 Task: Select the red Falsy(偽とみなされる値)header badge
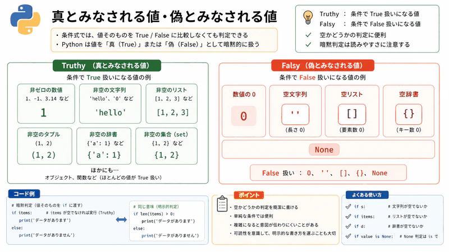(x=323, y=66)
